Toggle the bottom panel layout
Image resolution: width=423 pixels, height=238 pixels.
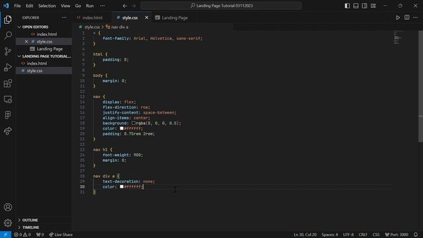click(x=356, y=6)
